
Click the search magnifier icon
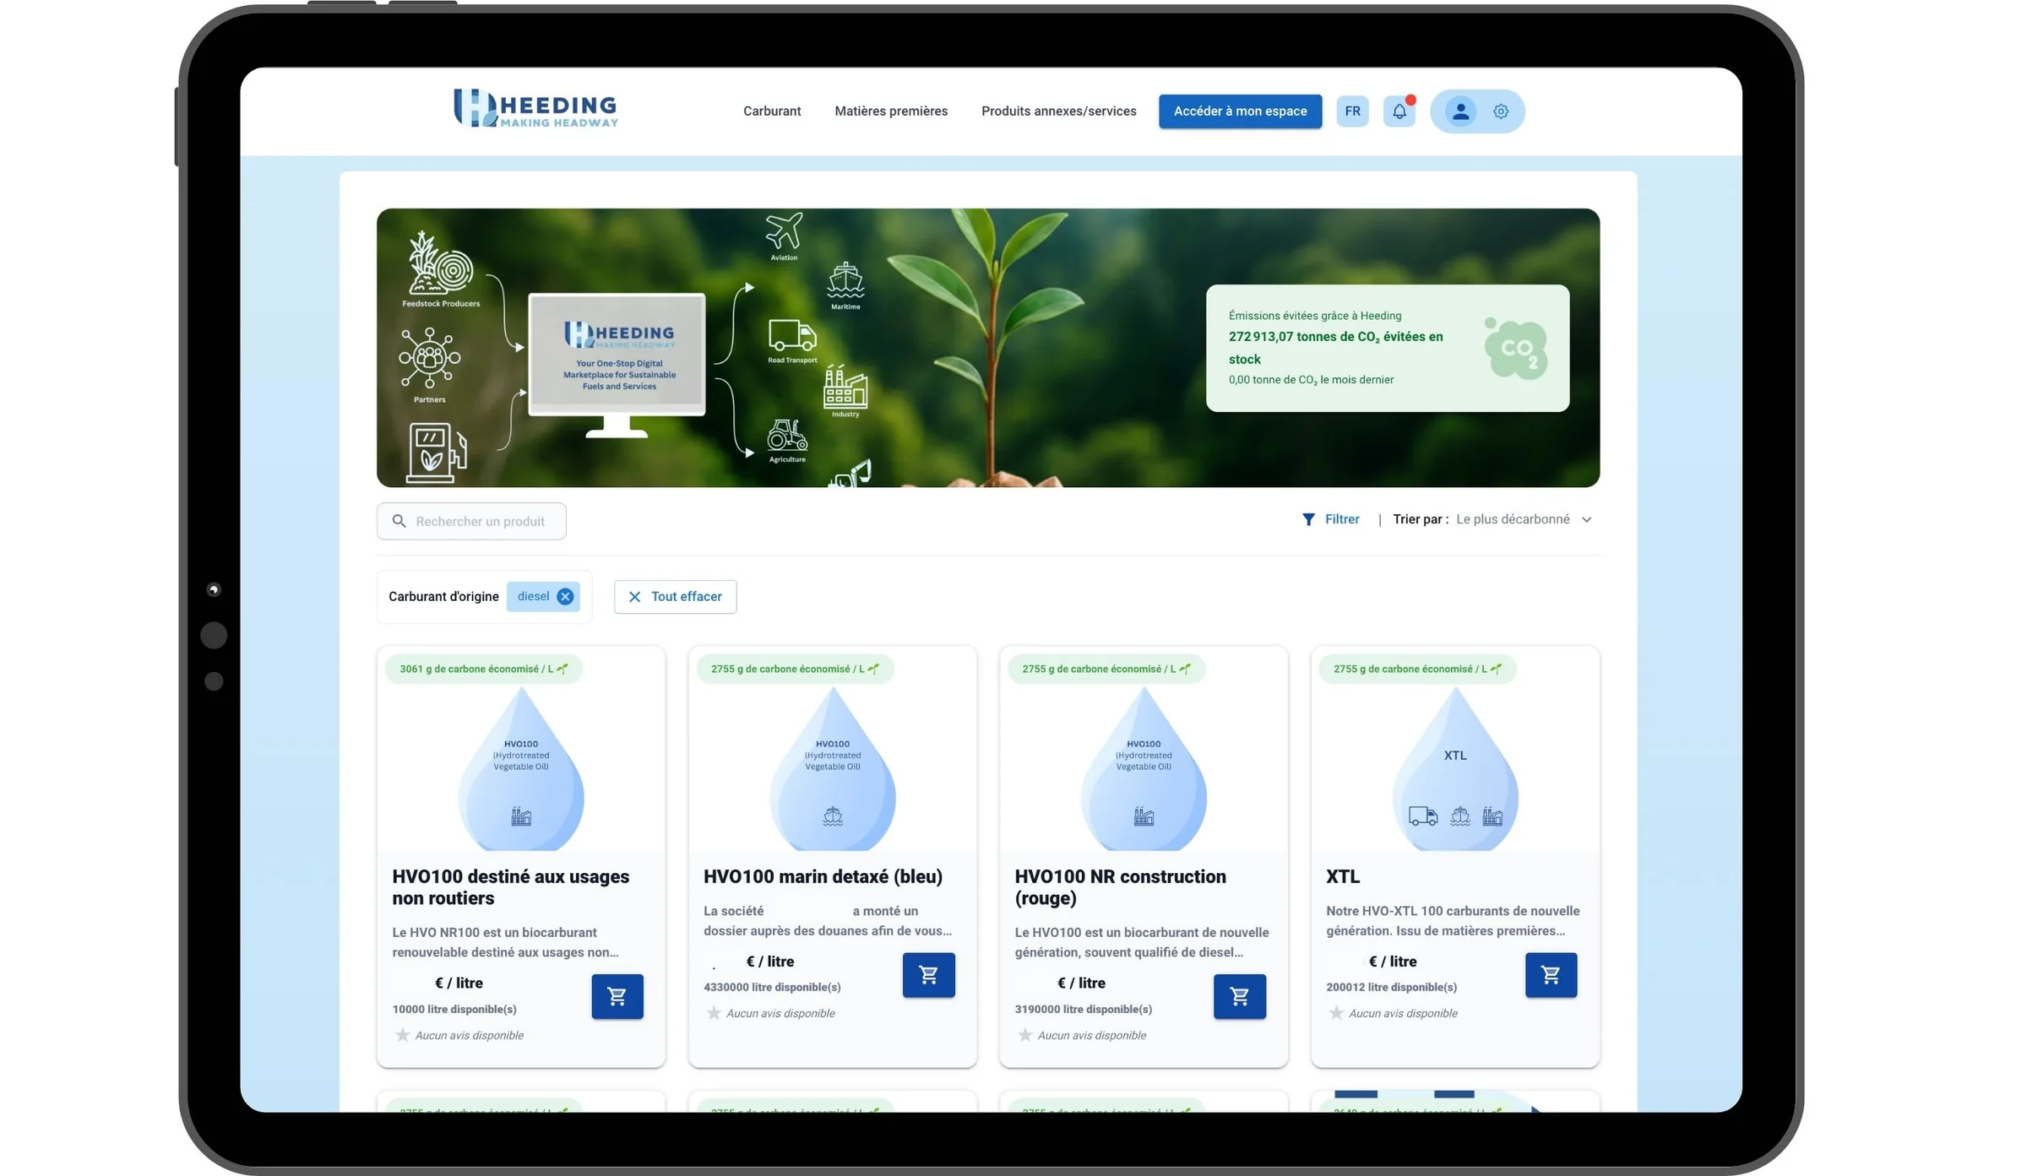[x=399, y=521]
